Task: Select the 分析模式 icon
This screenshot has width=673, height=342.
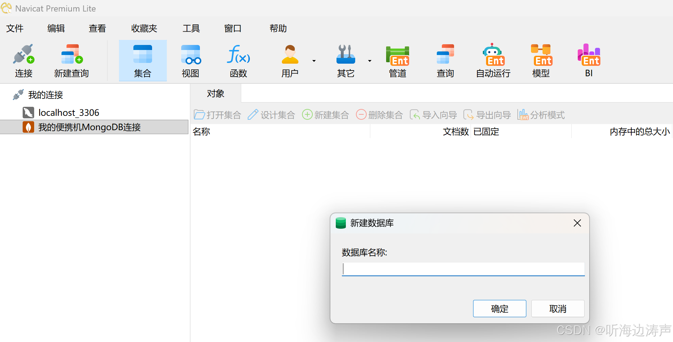Action: (x=541, y=114)
